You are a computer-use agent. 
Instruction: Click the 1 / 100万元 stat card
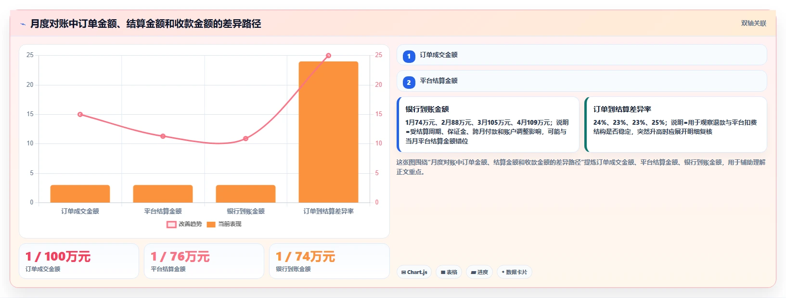coord(79,261)
